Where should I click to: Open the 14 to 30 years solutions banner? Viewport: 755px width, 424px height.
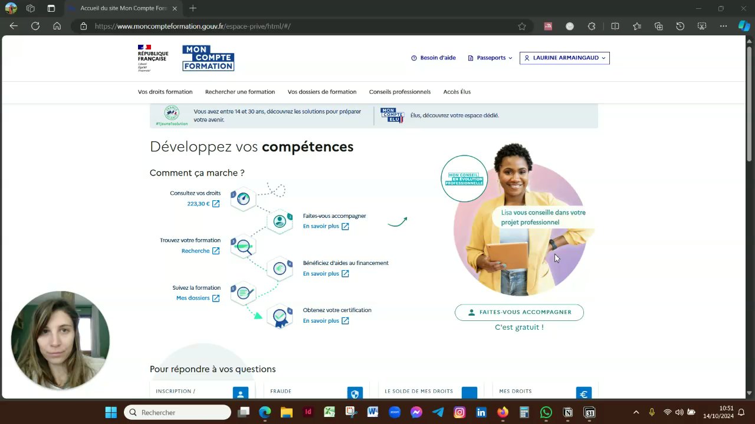(261, 115)
